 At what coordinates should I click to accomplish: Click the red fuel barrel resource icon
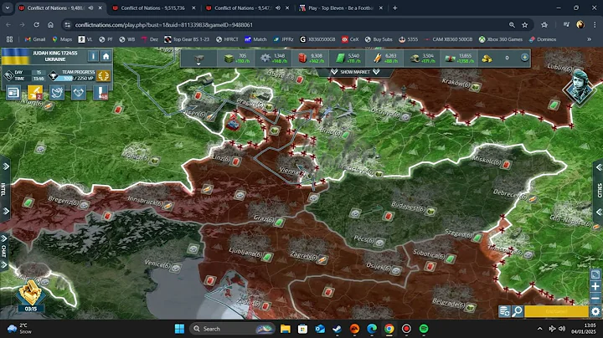[x=302, y=59]
